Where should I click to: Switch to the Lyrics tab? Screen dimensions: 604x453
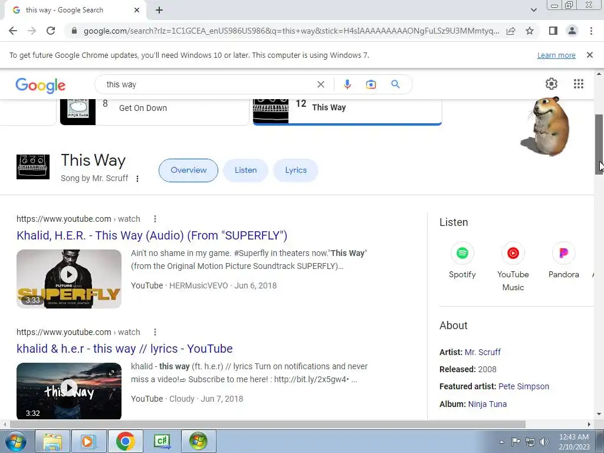click(296, 170)
